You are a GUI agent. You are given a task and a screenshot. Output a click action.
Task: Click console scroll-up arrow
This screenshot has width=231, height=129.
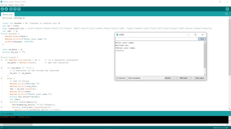point(230,117)
